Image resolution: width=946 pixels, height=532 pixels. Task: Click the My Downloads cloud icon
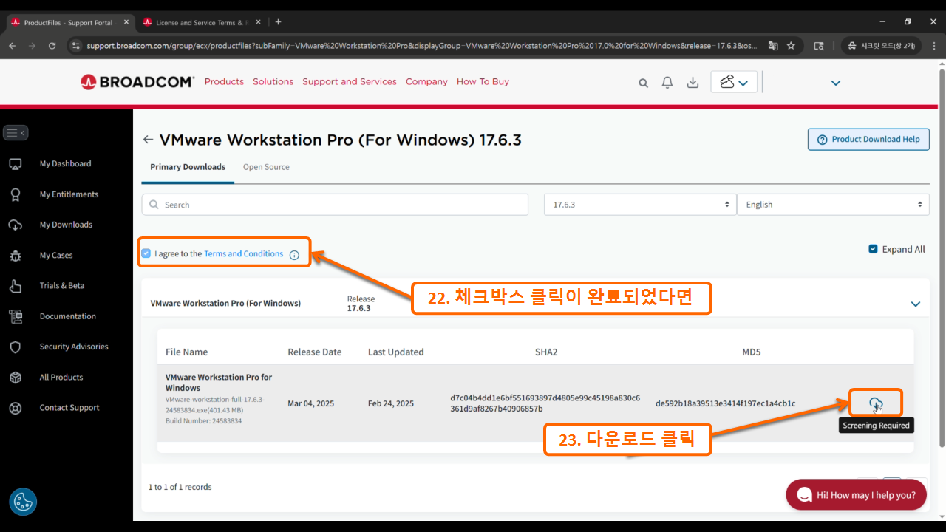[x=15, y=225]
